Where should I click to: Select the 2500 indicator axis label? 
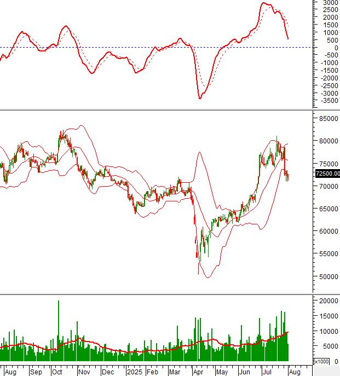tap(330, 10)
